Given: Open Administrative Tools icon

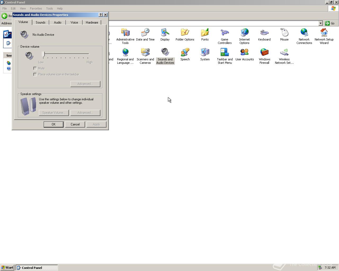Looking at the screenshot, I should click(x=125, y=36).
